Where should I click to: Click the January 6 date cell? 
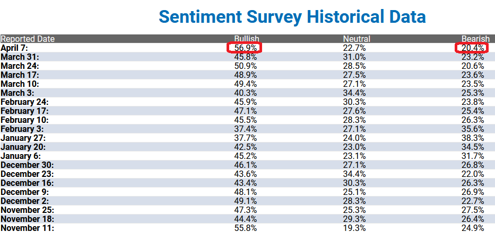tap(21, 156)
